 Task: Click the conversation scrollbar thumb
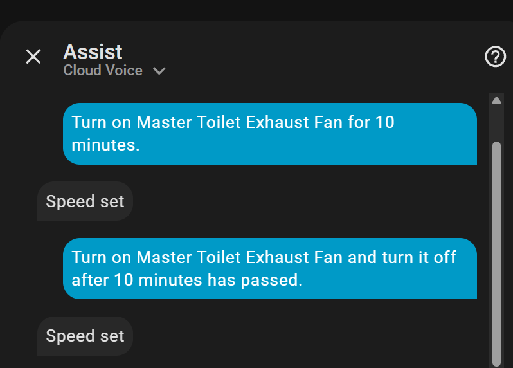(x=496, y=251)
